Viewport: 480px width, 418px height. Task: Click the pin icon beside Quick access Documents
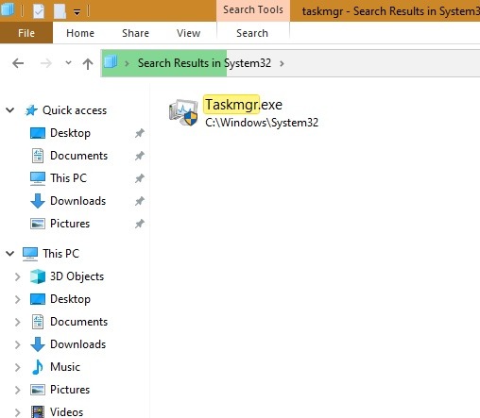(x=140, y=156)
